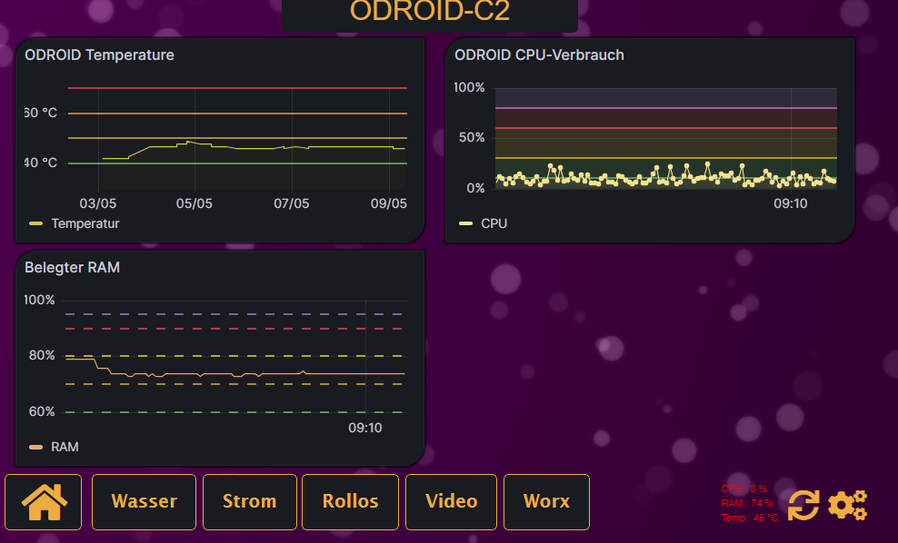Click the 03/05 date axis label
This screenshot has width=898, height=543.
tap(98, 203)
